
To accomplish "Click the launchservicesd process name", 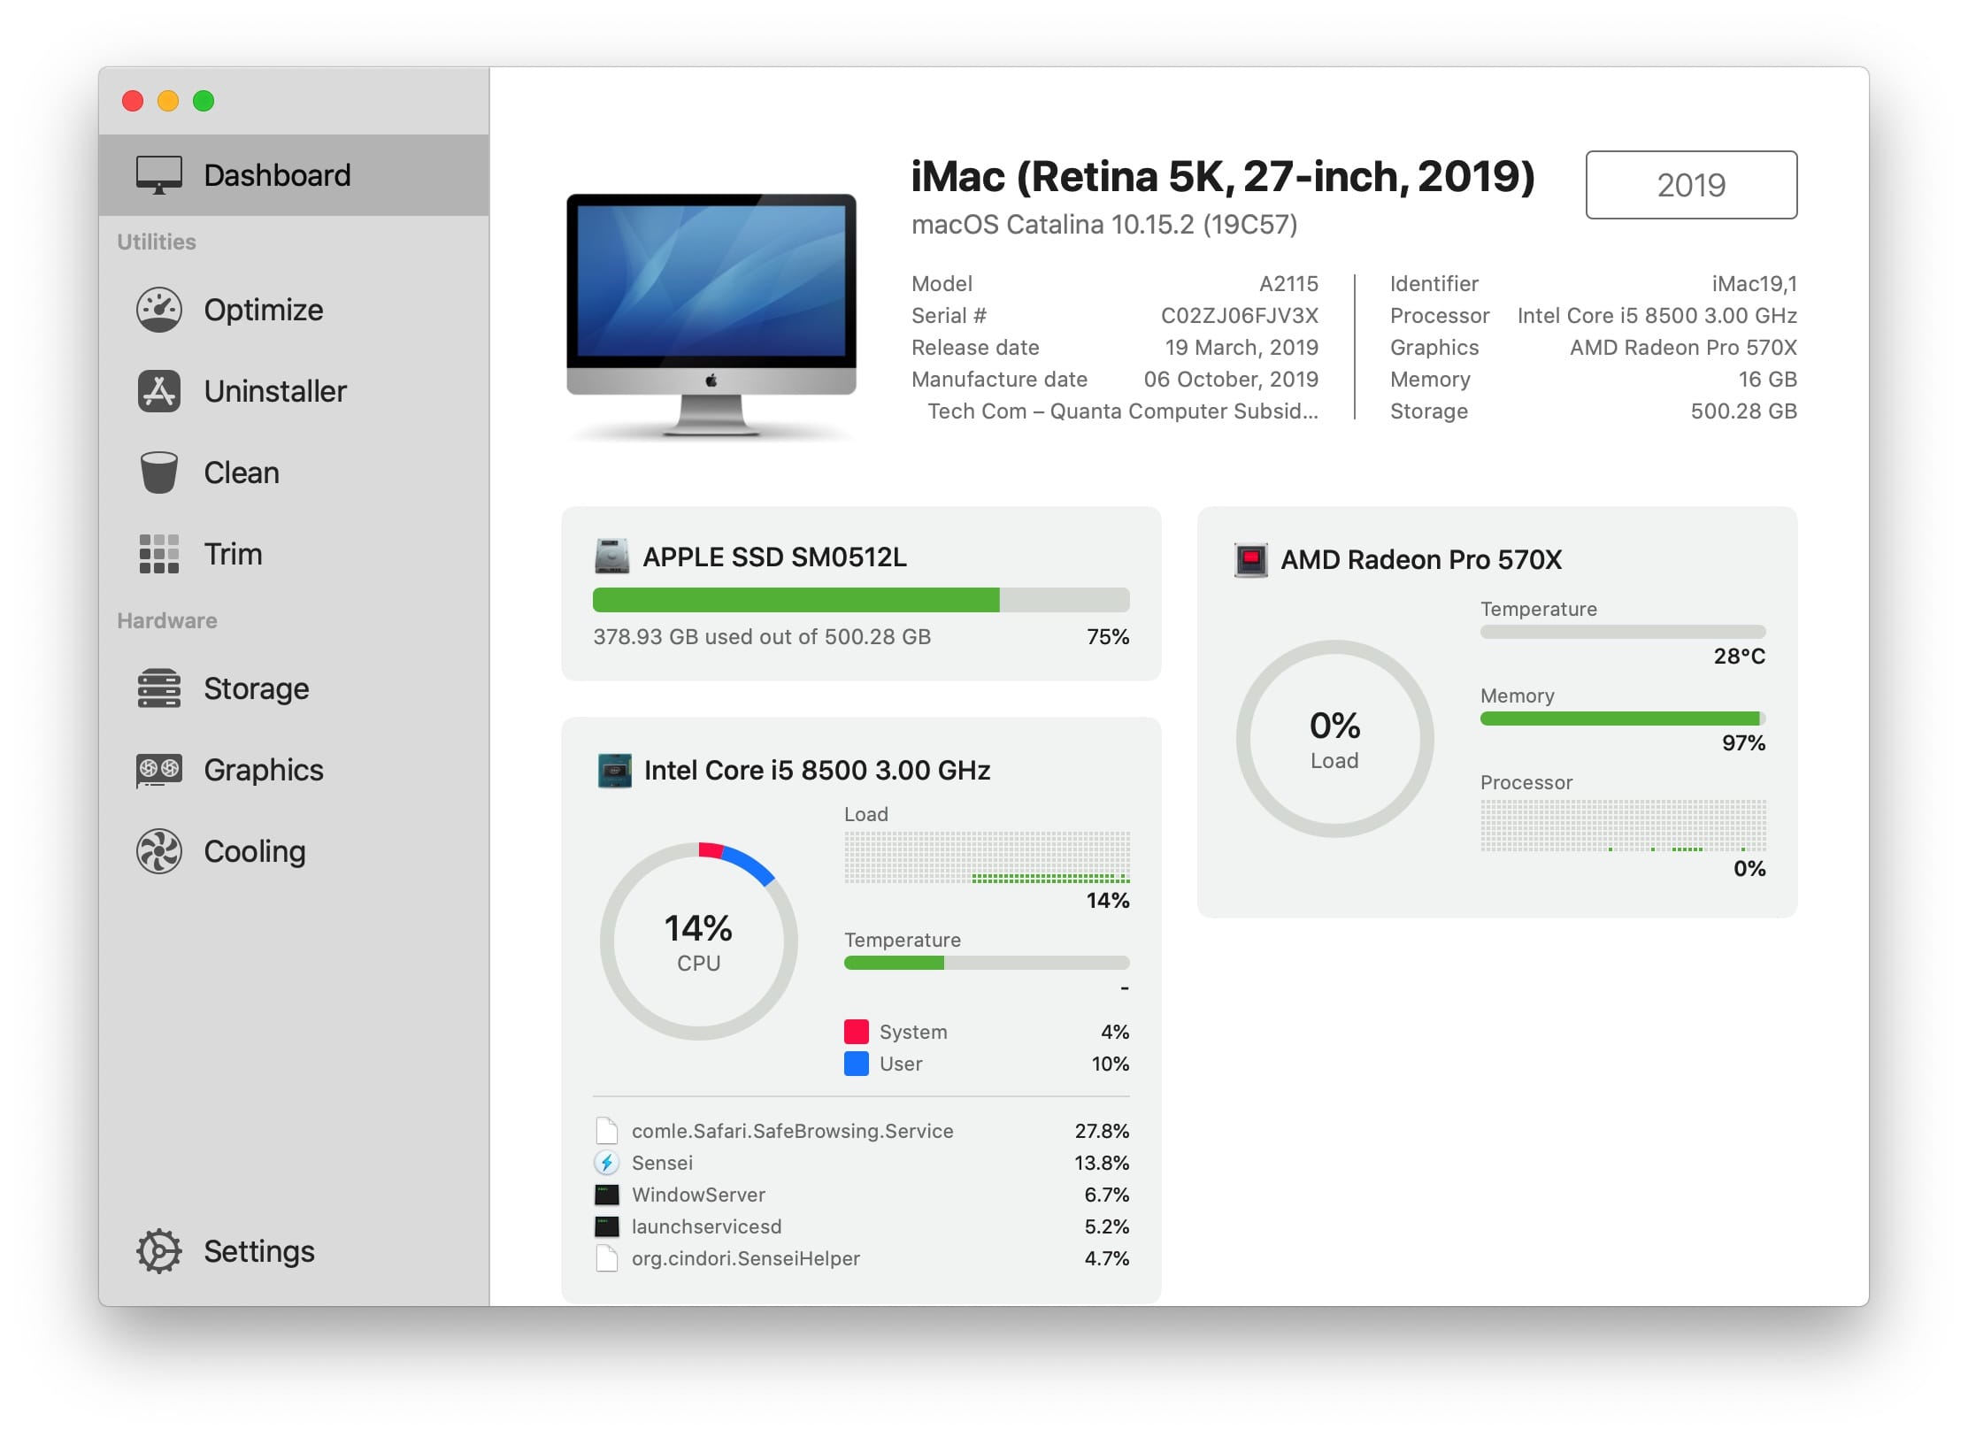I will coord(706,1226).
